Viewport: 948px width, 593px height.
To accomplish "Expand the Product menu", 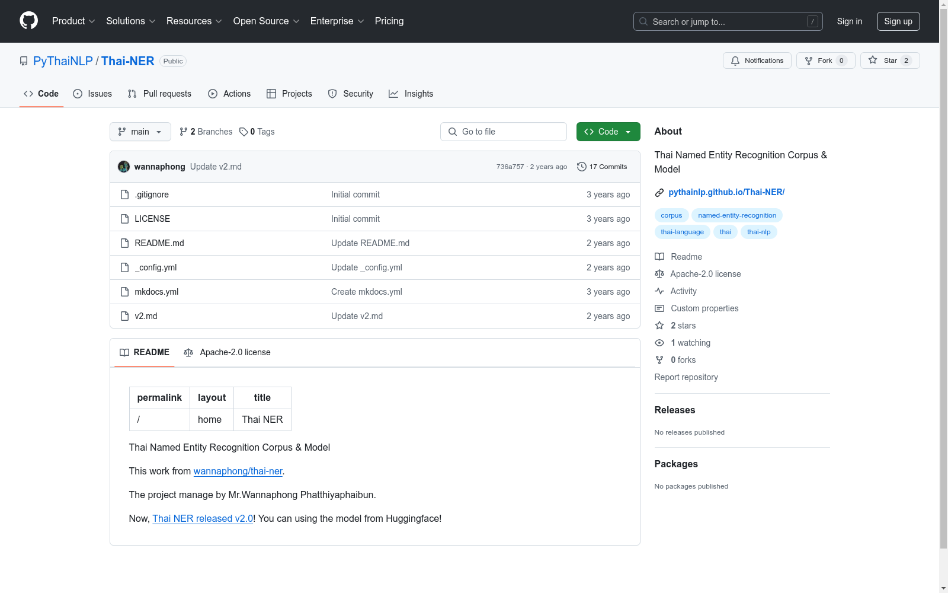I will pyautogui.click(x=73, y=21).
